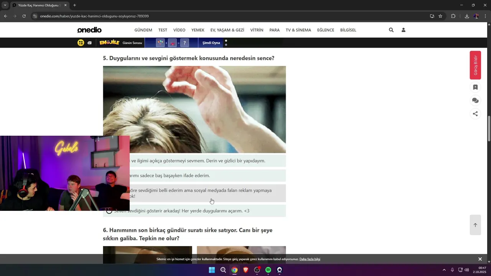Open the VİDEO section

[179, 30]
